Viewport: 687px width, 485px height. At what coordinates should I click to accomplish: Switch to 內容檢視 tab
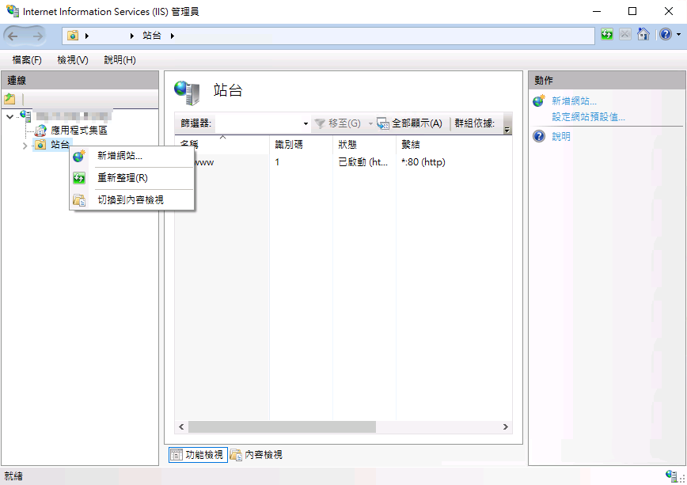(x=256, y=455)
